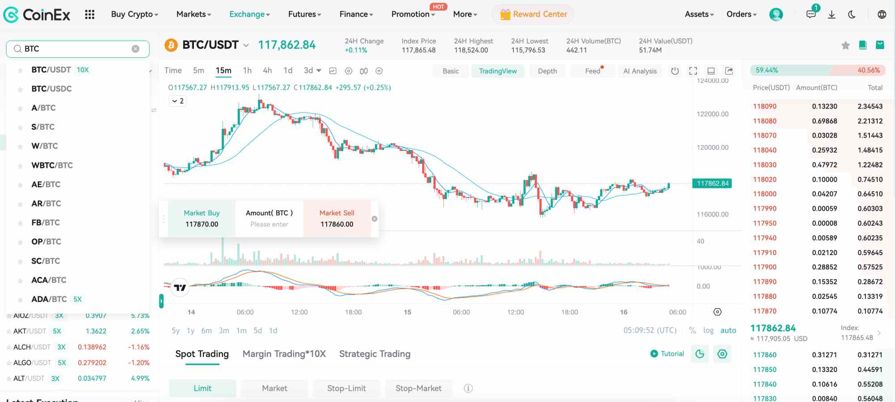Click the TradingView logo on chart
The image size is (895, 402).
(x=180, y=288)
